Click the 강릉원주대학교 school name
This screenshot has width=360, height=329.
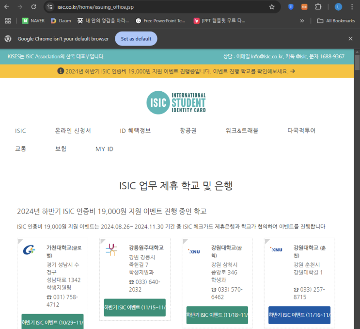click(x=146, y=247)
